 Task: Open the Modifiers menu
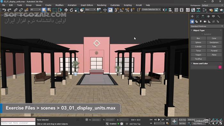click(x=60, y=5)
